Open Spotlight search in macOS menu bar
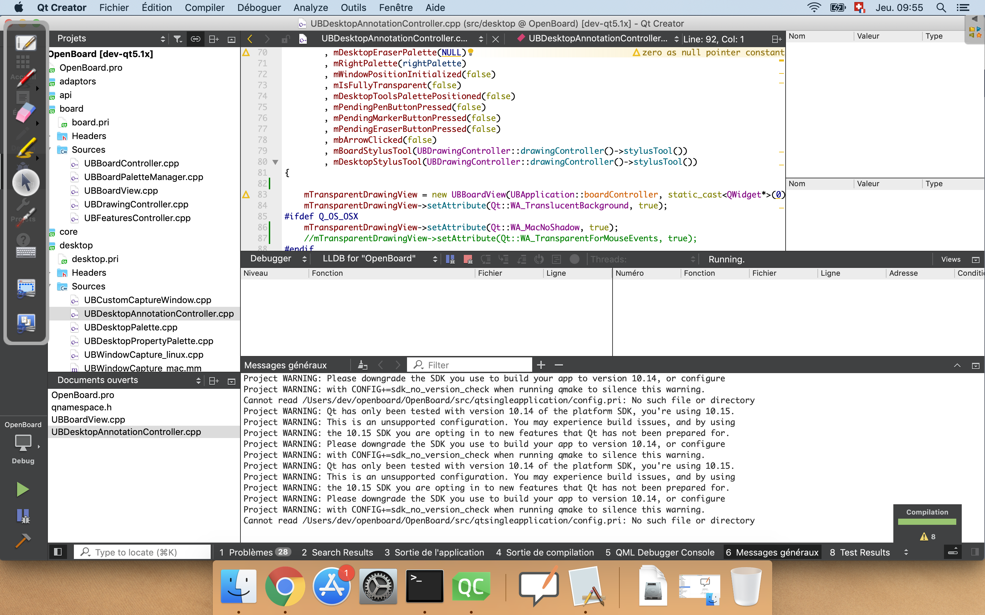Image resolution: width=985 pixels, height=615 pixels. click(x=941, y=7)
